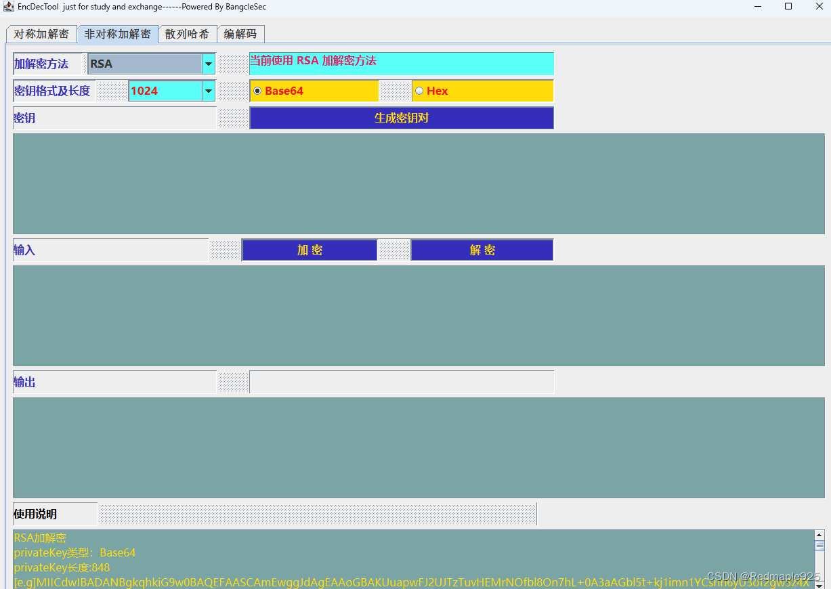Click the 非对称加解密 tab

[117, 33]
